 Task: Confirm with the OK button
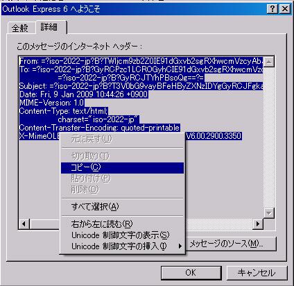pyautogui.click(x=191, y=273)
